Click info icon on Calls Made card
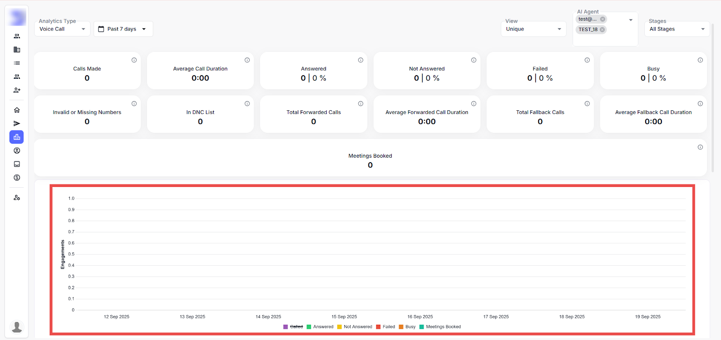 click(134, 60)
